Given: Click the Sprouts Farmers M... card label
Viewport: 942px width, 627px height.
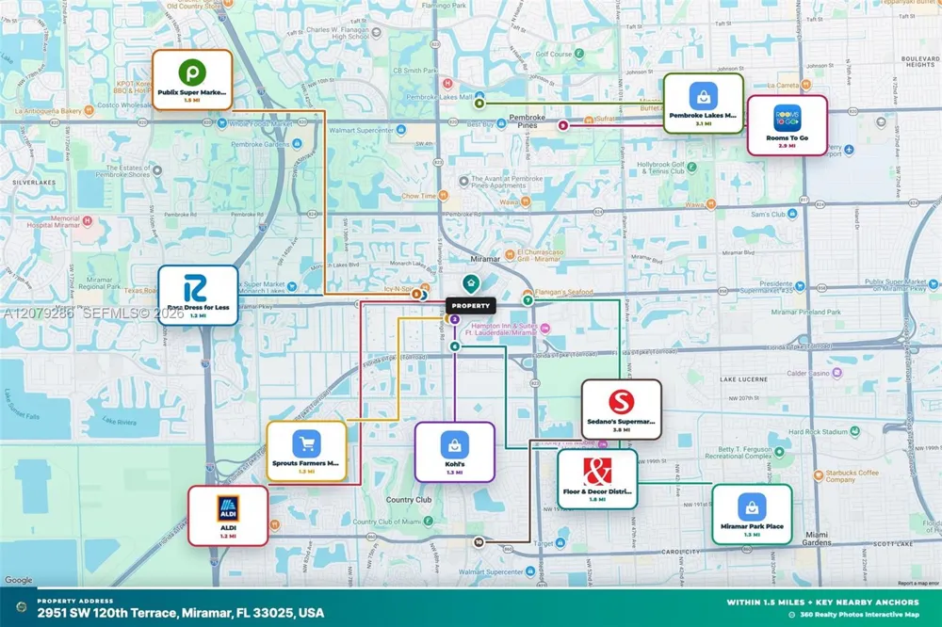Looking at the screenshot, I should pyautogui.click(x=306, y=463).
